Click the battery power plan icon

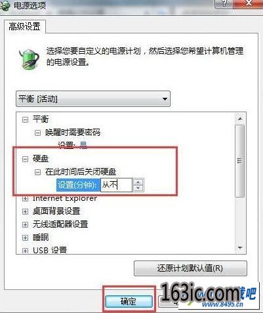pos(29,58)
